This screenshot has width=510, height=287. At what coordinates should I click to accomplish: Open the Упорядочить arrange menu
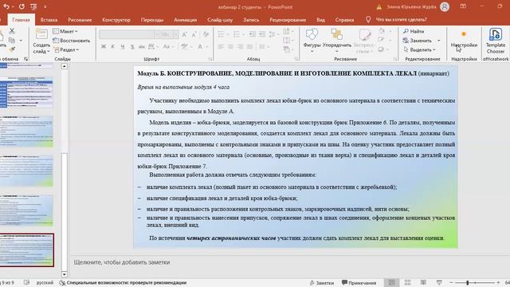(336, 40)
